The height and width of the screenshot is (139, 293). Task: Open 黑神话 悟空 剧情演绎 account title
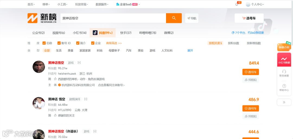[x=57, y=99]
